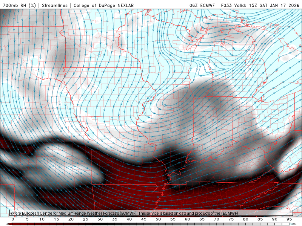Click the '5' value on RH color scale
302x226 pixels.
click(x=27, y=219)
